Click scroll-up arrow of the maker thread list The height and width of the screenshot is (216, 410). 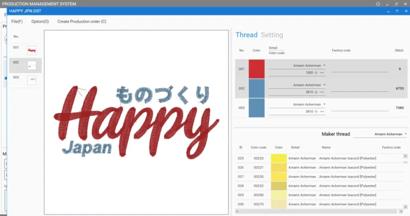pyautogui.click(x=405, y=156)
